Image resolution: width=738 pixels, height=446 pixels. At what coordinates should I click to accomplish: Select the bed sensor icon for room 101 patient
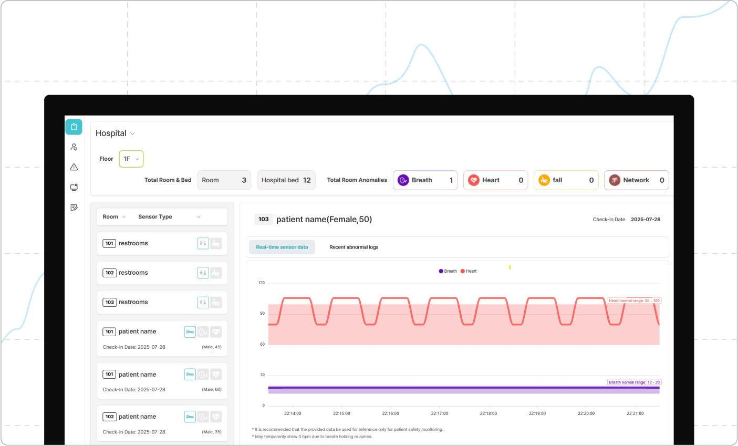(x=190, y=331)
